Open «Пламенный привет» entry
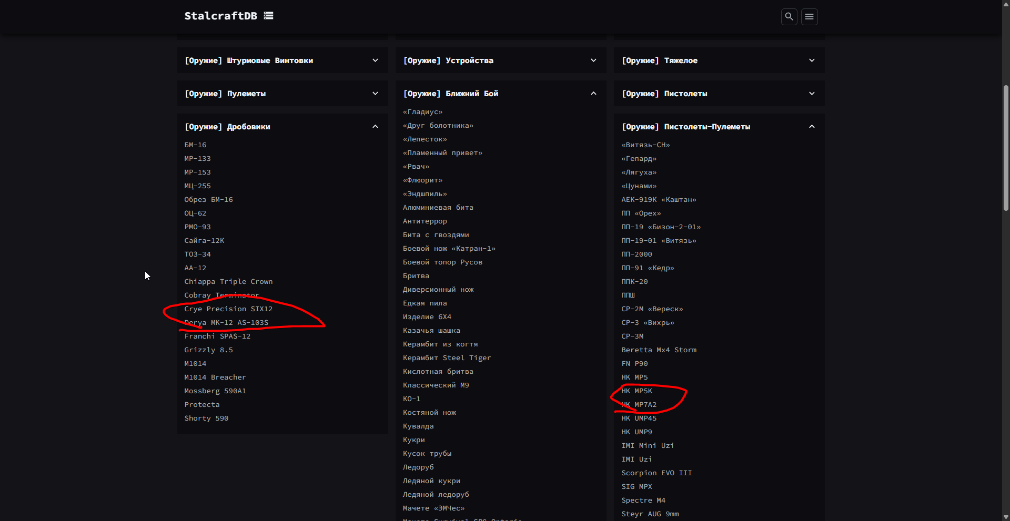Screen dimensions: 1010x521 [x=442, y=152]
